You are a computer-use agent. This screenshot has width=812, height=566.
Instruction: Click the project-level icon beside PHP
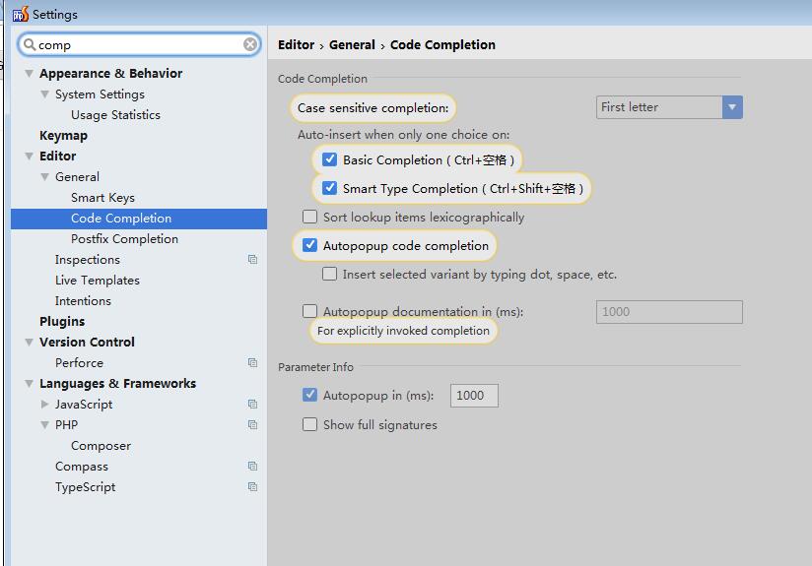[252, 425]
